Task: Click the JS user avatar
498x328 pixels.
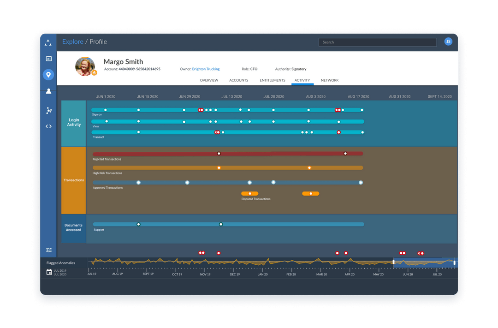Action: pyautogui.click(x=448, y=42)
